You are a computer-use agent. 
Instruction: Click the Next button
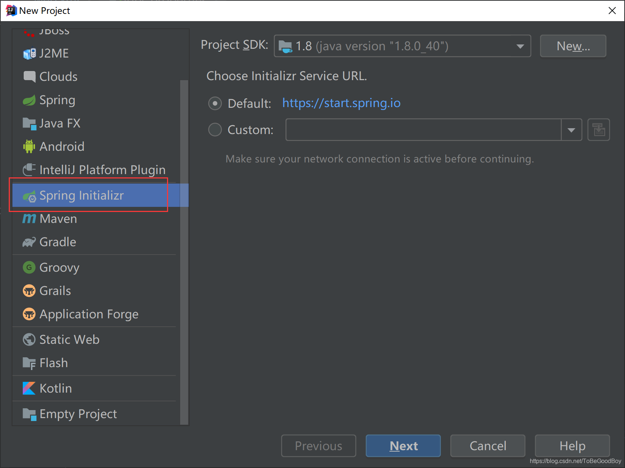click(x=403, y=446)
